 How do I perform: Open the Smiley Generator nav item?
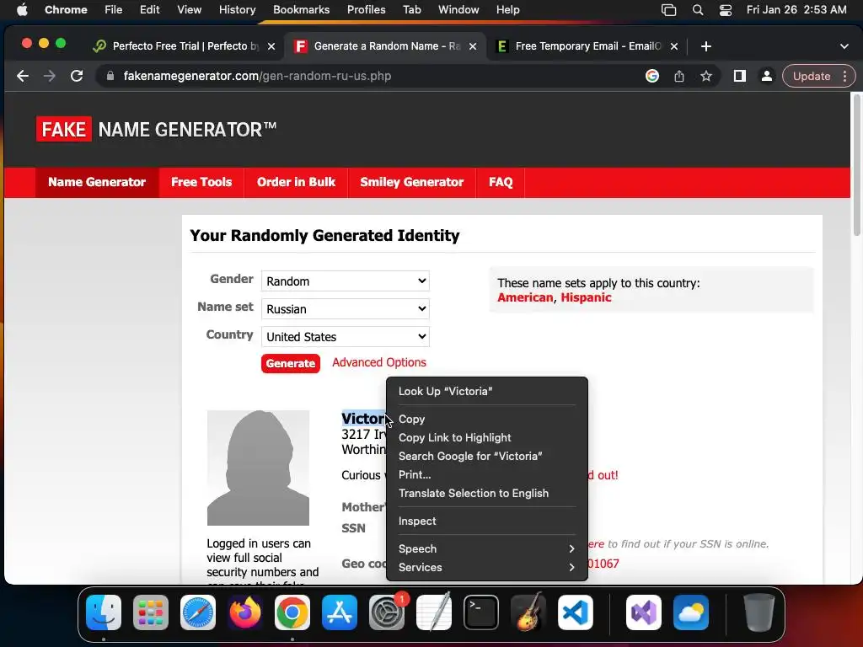point(411,182)
